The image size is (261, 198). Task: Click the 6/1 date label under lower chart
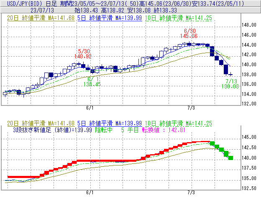pos(90,193)
